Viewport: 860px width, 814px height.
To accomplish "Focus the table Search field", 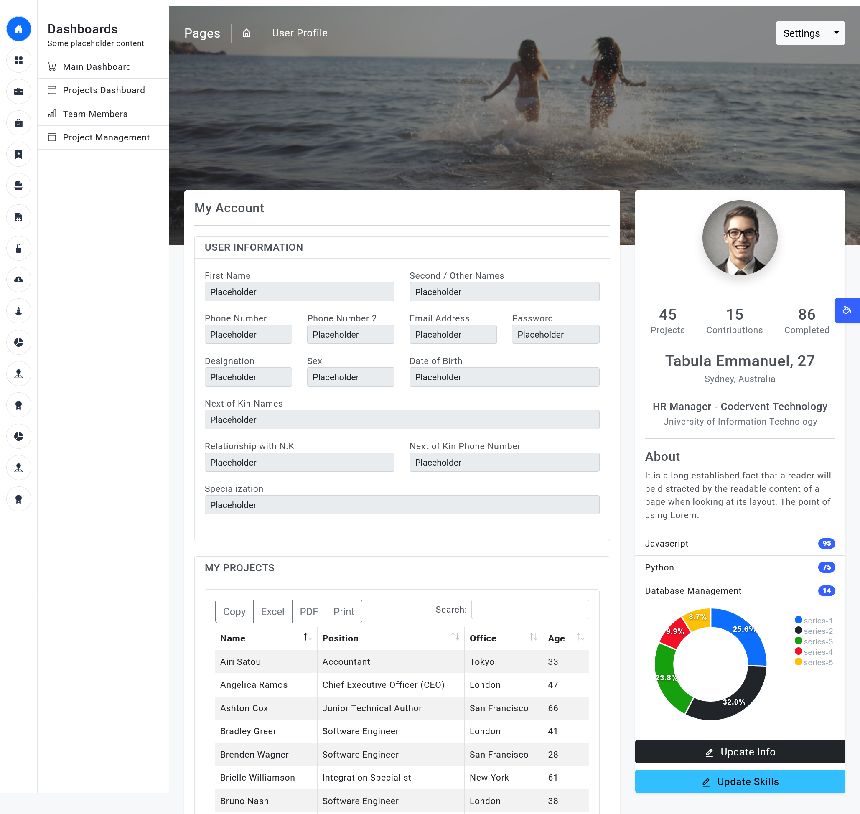I will click(530, 610).
